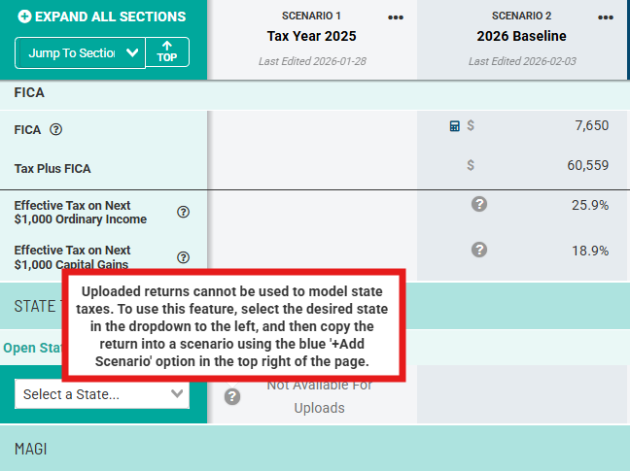Click gray help icon beside 18.9%
Image resolution: width=630 pixels, height=471 pixels.
[478, 250]
